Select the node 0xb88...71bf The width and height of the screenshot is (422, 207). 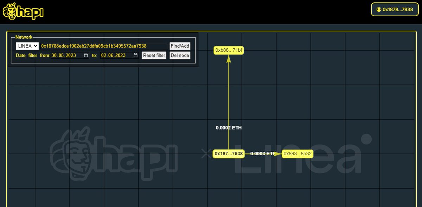point(229,50)
